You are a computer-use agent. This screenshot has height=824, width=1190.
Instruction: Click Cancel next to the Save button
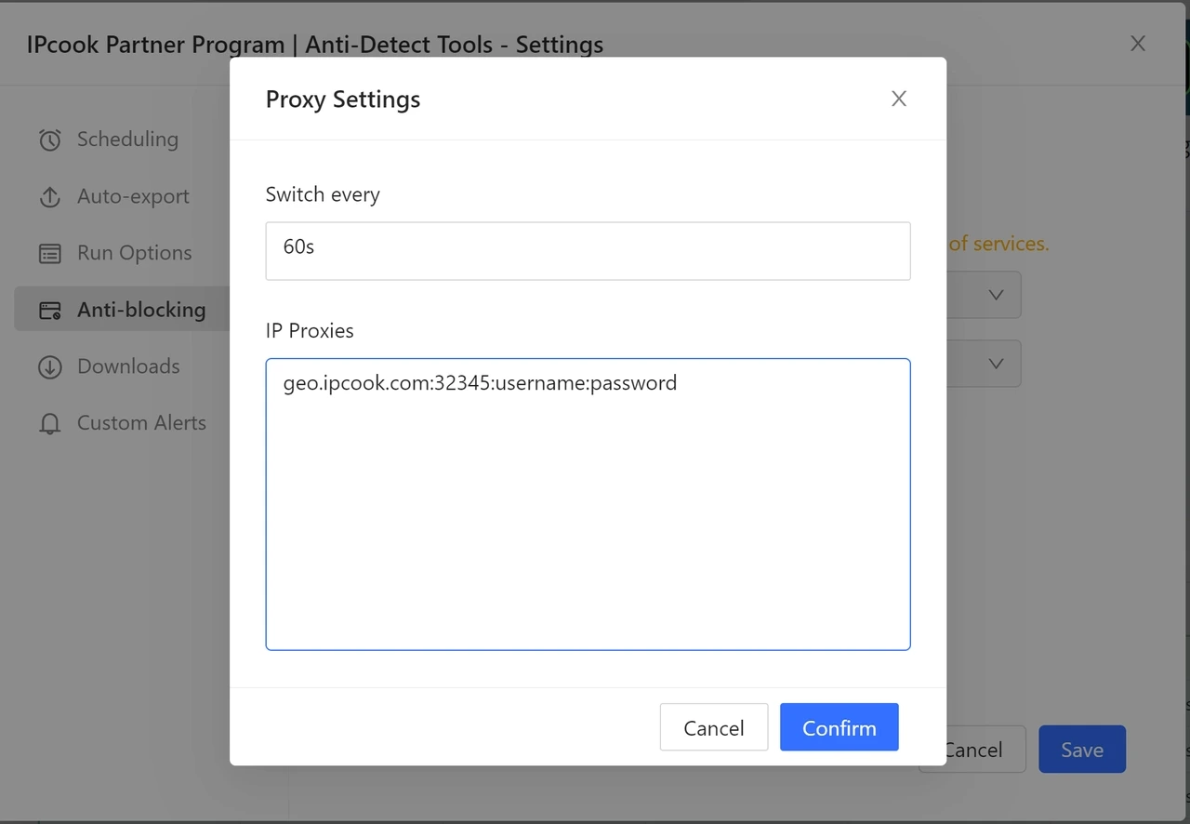point(972,749)
